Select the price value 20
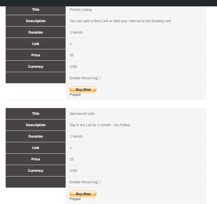The width and height of the screenshot is (217, 204). [72, 55]
